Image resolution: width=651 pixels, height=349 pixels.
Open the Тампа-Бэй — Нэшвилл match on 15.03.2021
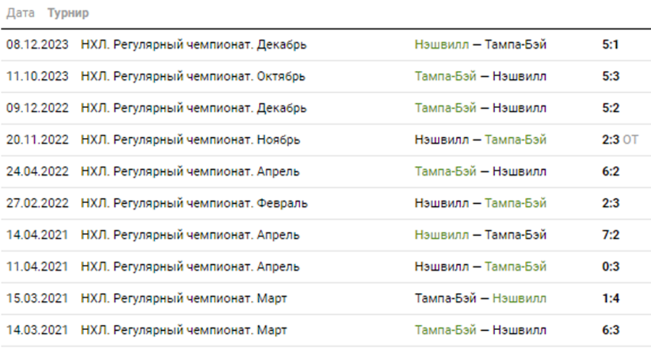coord(481,299)
